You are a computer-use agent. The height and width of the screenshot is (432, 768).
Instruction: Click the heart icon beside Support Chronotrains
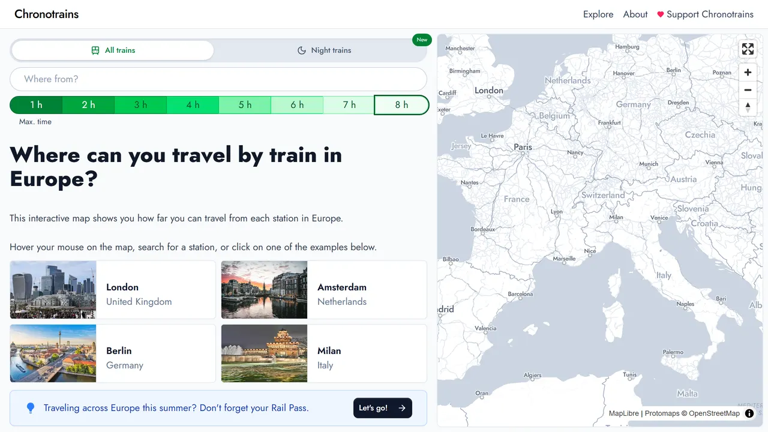click(x=661, y=14)
